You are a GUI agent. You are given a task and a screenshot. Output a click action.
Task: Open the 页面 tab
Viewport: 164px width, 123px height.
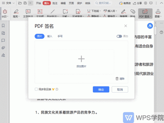[71, 3]
